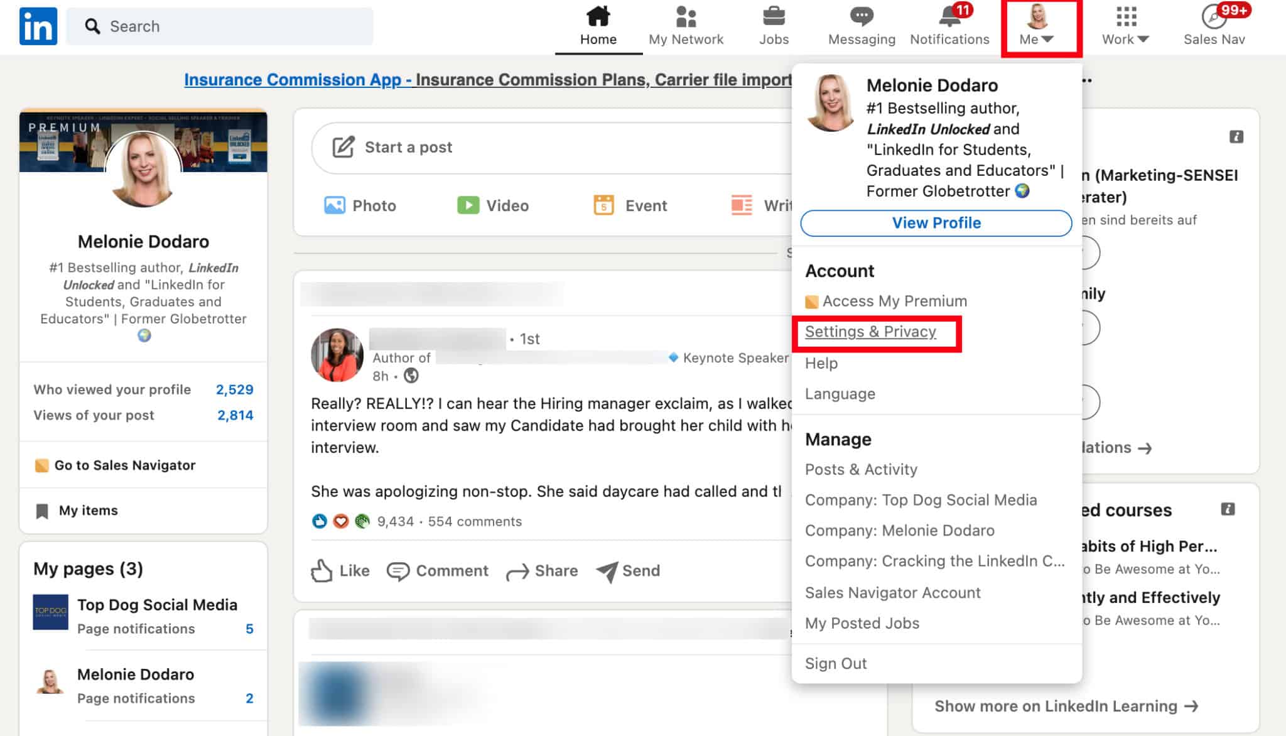Select Settings & Privacy from the menu

tap(870, 332)
